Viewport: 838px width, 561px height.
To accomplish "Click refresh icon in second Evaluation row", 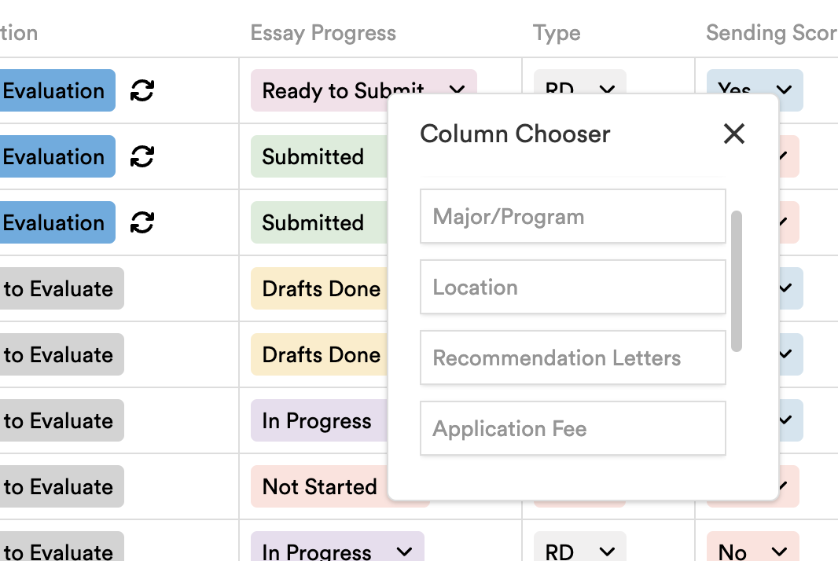I will tap(142, 156).
